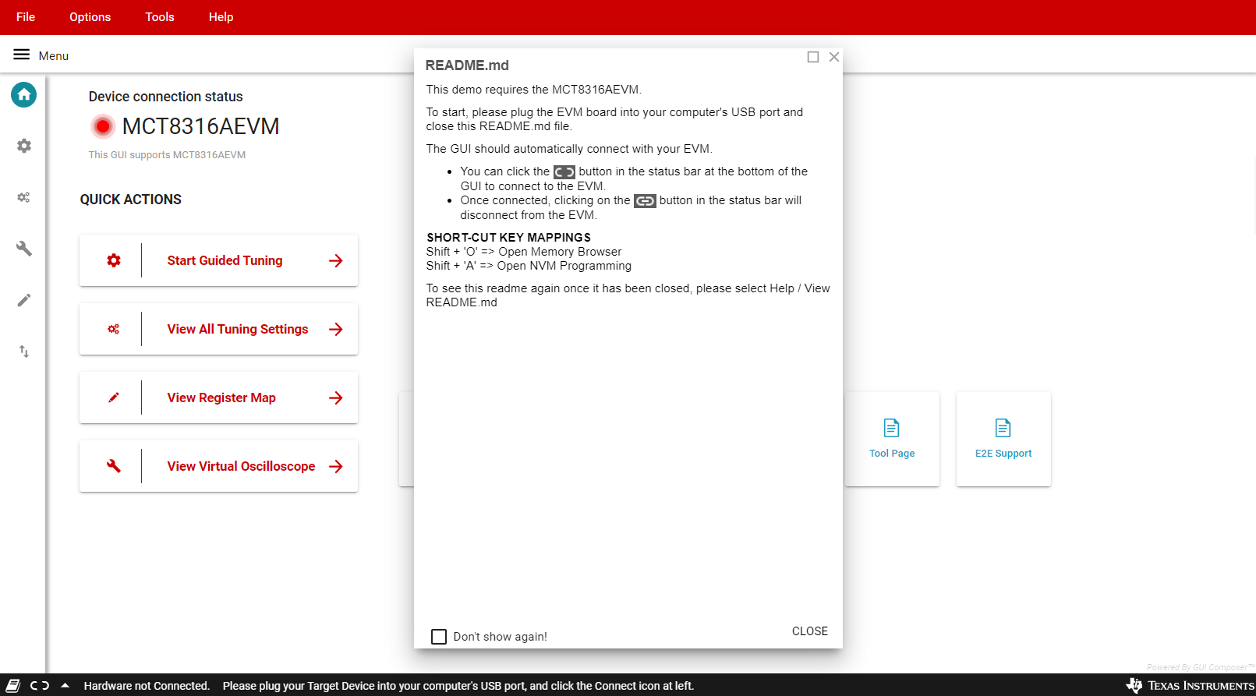1256x696 pixels.
Task: Click View Virtual Oscilloscope
Action: [x=218, y=466]
